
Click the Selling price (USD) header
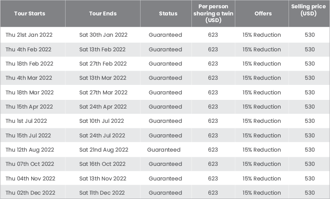tap(308, 10)
